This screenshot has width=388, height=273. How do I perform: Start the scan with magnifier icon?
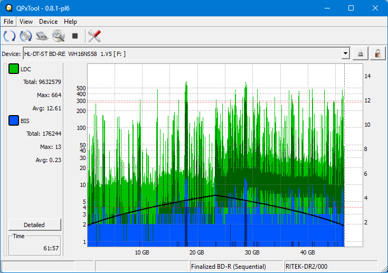point(58,36)
